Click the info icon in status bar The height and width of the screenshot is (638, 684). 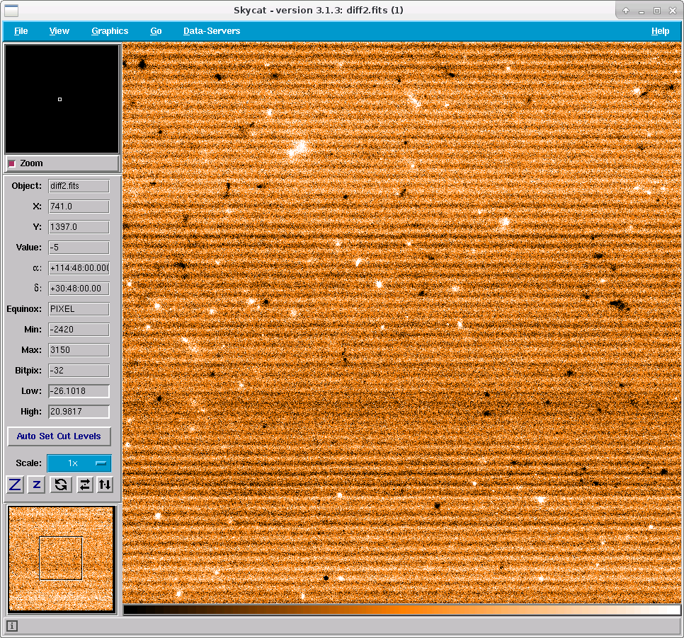(12, 626)
